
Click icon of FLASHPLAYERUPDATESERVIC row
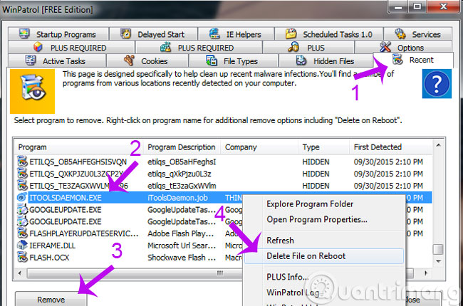23,233
